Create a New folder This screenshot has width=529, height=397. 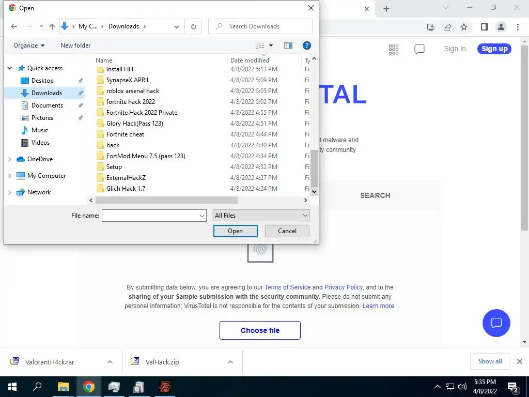coord(75,45)
